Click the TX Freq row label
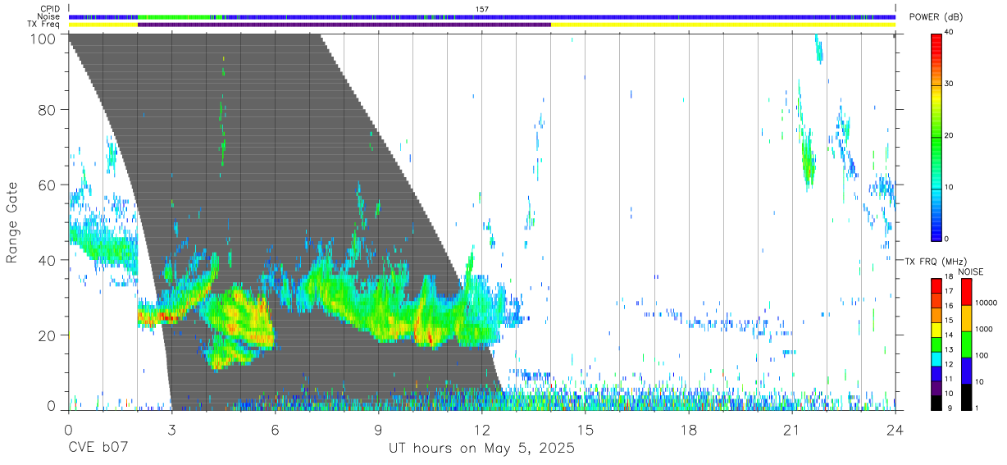Image resolution: width=1007 pixels, height=465 pixels. [44, 25]
